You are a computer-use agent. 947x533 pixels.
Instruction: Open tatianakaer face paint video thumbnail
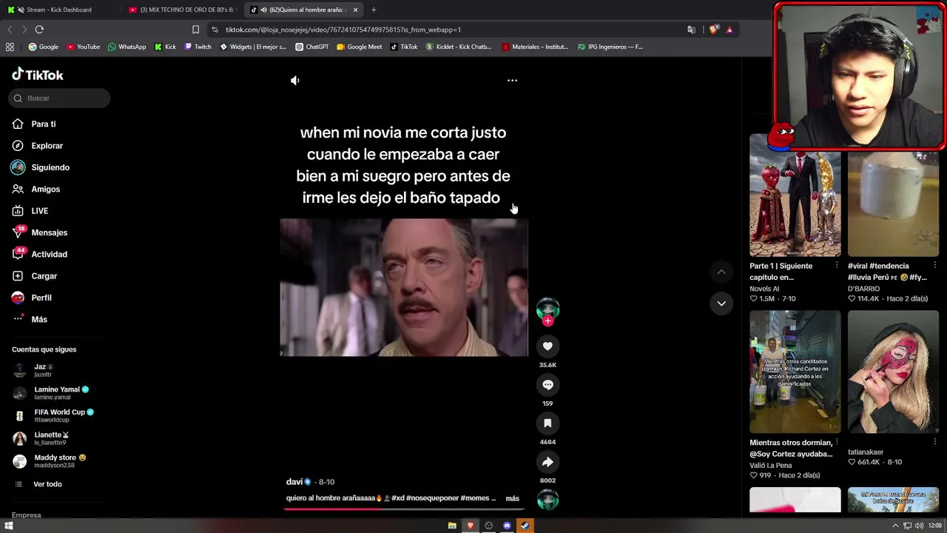pyautogui.click(x=893, y=372)
